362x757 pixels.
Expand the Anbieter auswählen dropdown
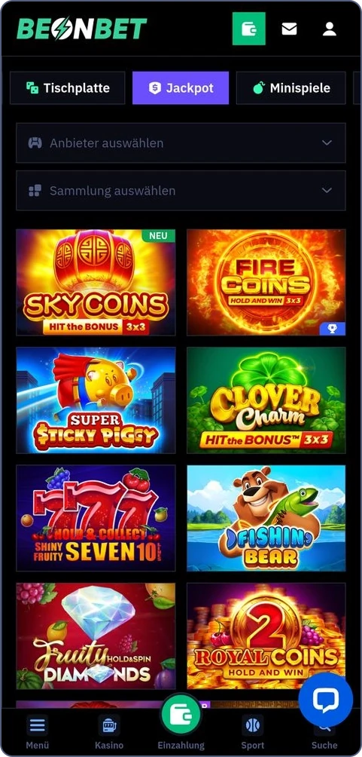tap(181, 143)
